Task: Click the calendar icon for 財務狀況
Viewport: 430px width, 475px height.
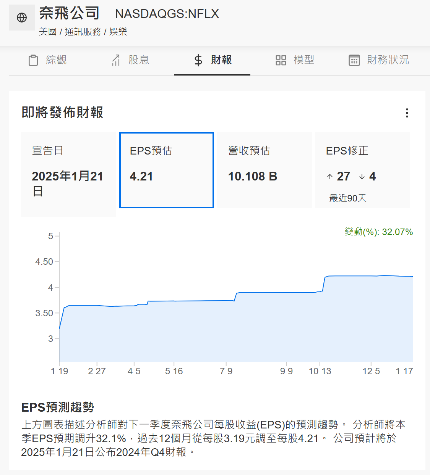Action: [x=354, y=60]
